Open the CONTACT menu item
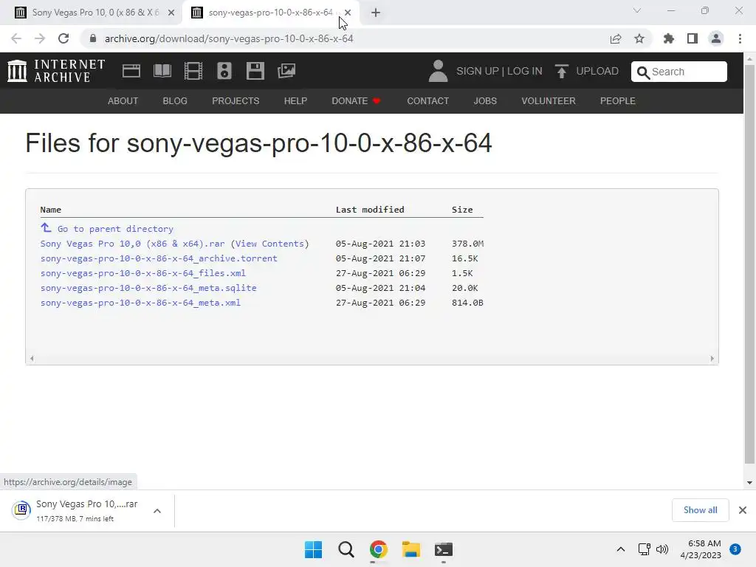 (427, 100)
